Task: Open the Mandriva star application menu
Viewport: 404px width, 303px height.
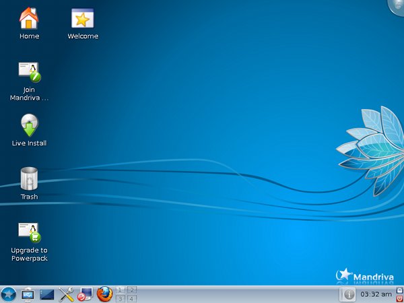Action: 8,294
